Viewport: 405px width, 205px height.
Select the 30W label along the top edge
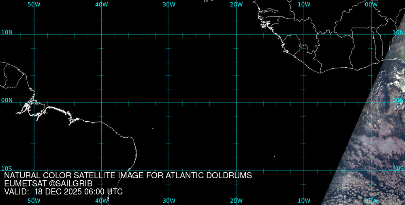[169, 4]
